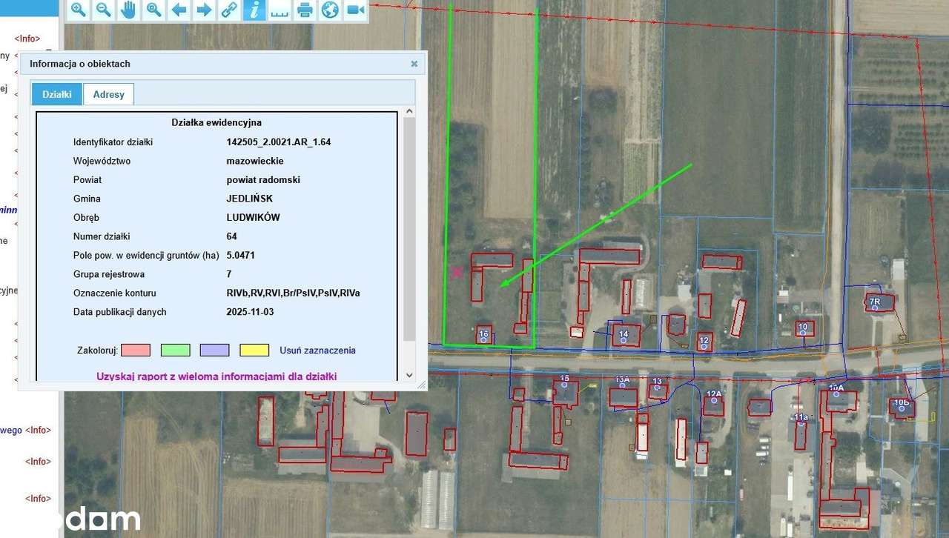Click the print map icon
The image size is (949, 538).
pos(304,10)
